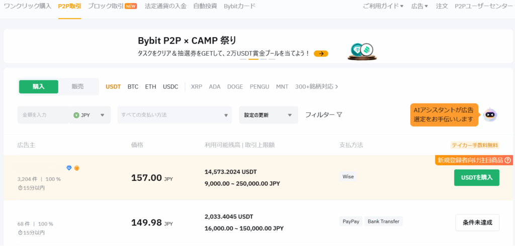
Task: Switch to the 購入 (Buy) toggle
Action: [39, 86]
